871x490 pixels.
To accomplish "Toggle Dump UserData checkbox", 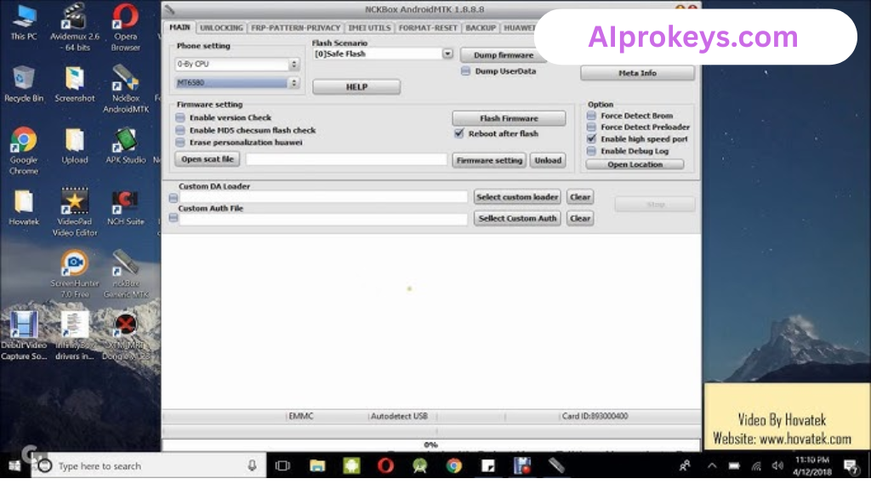I will 465,71.
